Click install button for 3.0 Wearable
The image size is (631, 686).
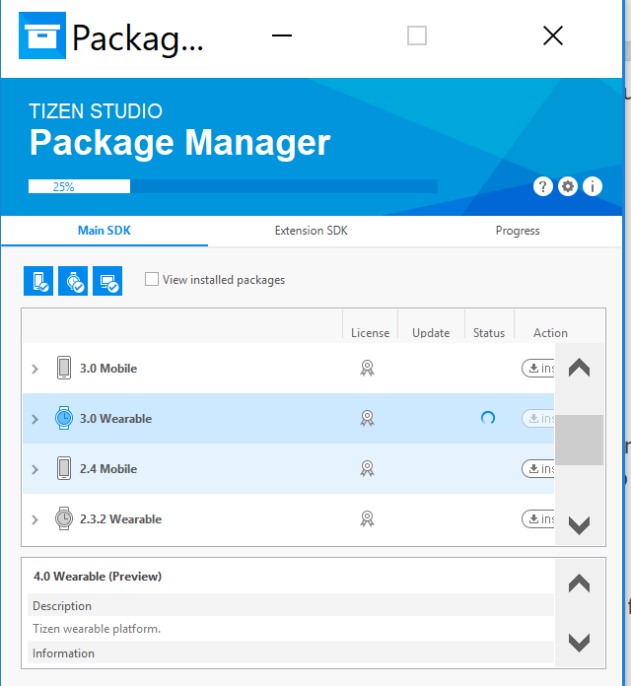tap(537, 419)
